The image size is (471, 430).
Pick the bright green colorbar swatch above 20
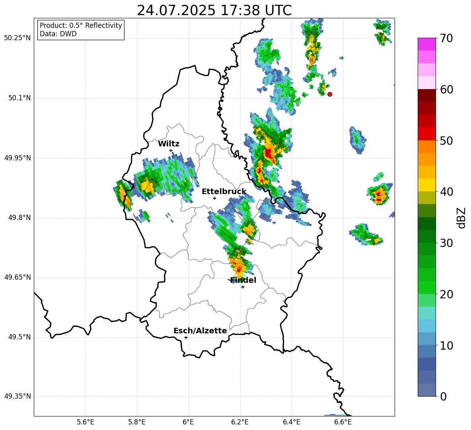coord(427,287)
